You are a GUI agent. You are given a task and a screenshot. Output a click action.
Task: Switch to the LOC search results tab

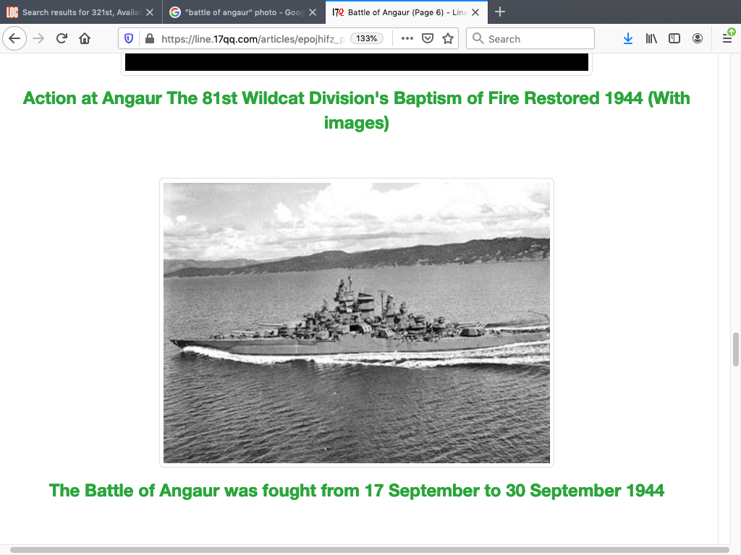tap(76, 12)
